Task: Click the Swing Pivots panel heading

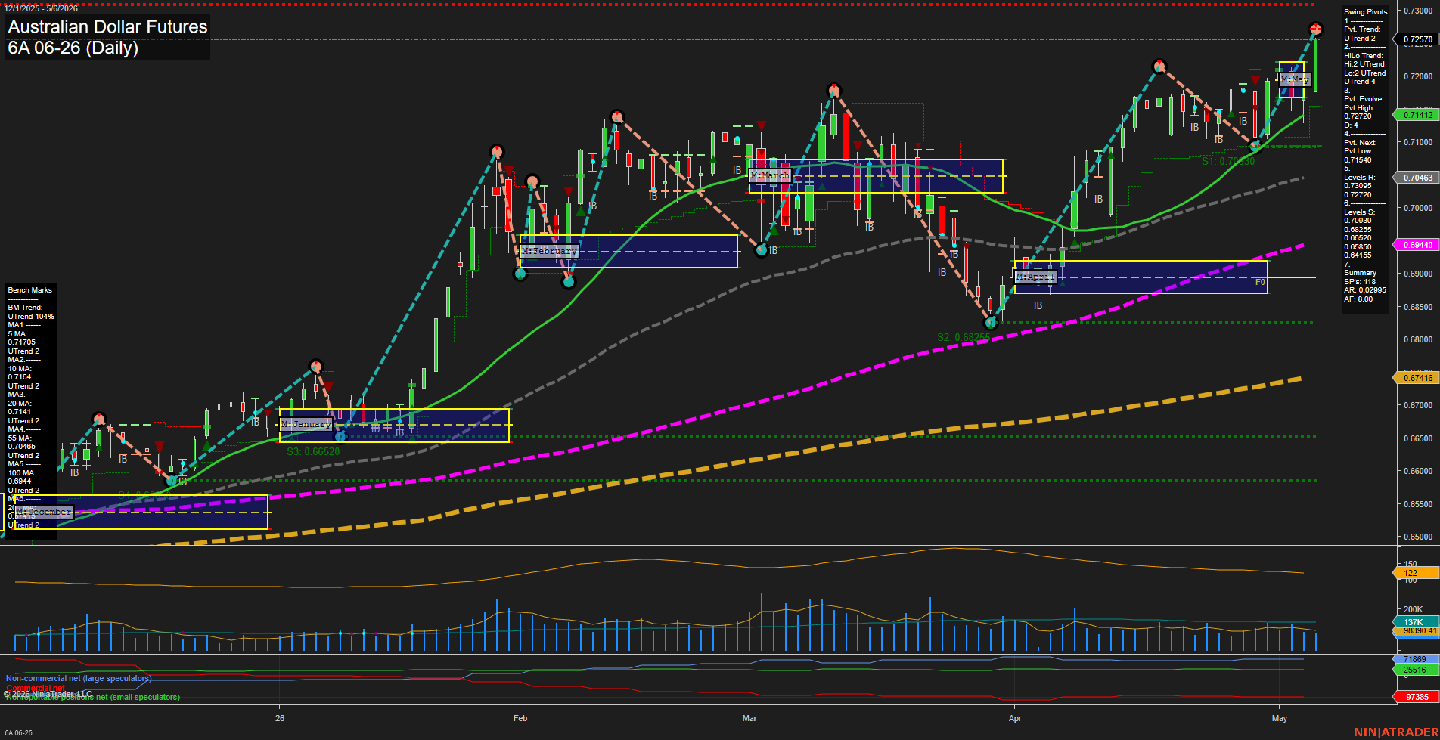Action: point(1366,12)
